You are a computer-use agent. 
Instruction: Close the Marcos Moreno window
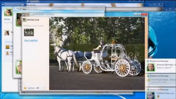159,4
